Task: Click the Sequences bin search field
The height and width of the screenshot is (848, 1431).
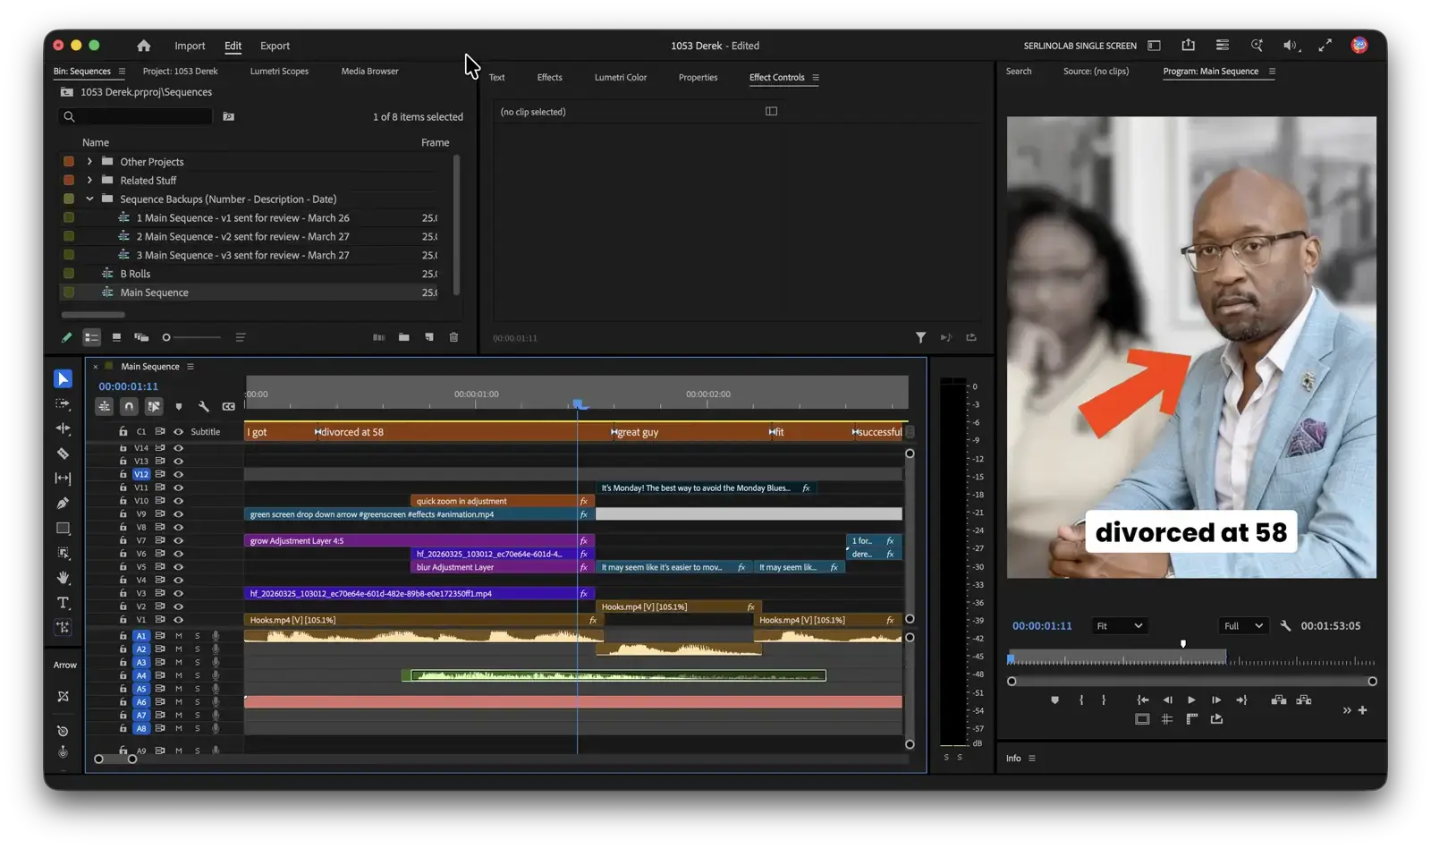Action: [136, 117]
